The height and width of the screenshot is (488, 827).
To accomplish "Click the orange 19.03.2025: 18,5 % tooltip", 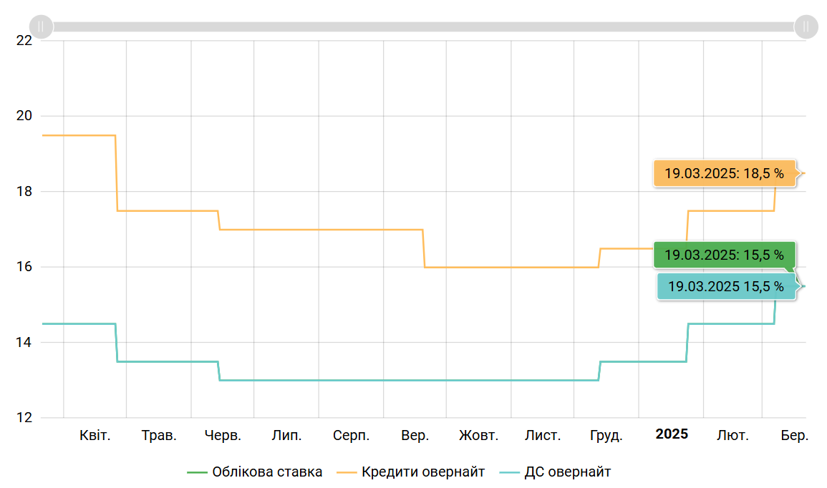I will tap(724, 173).
